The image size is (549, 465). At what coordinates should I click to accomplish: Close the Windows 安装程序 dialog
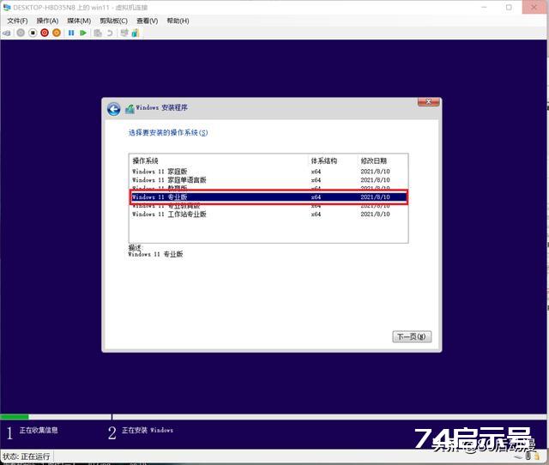pos(428,101)
